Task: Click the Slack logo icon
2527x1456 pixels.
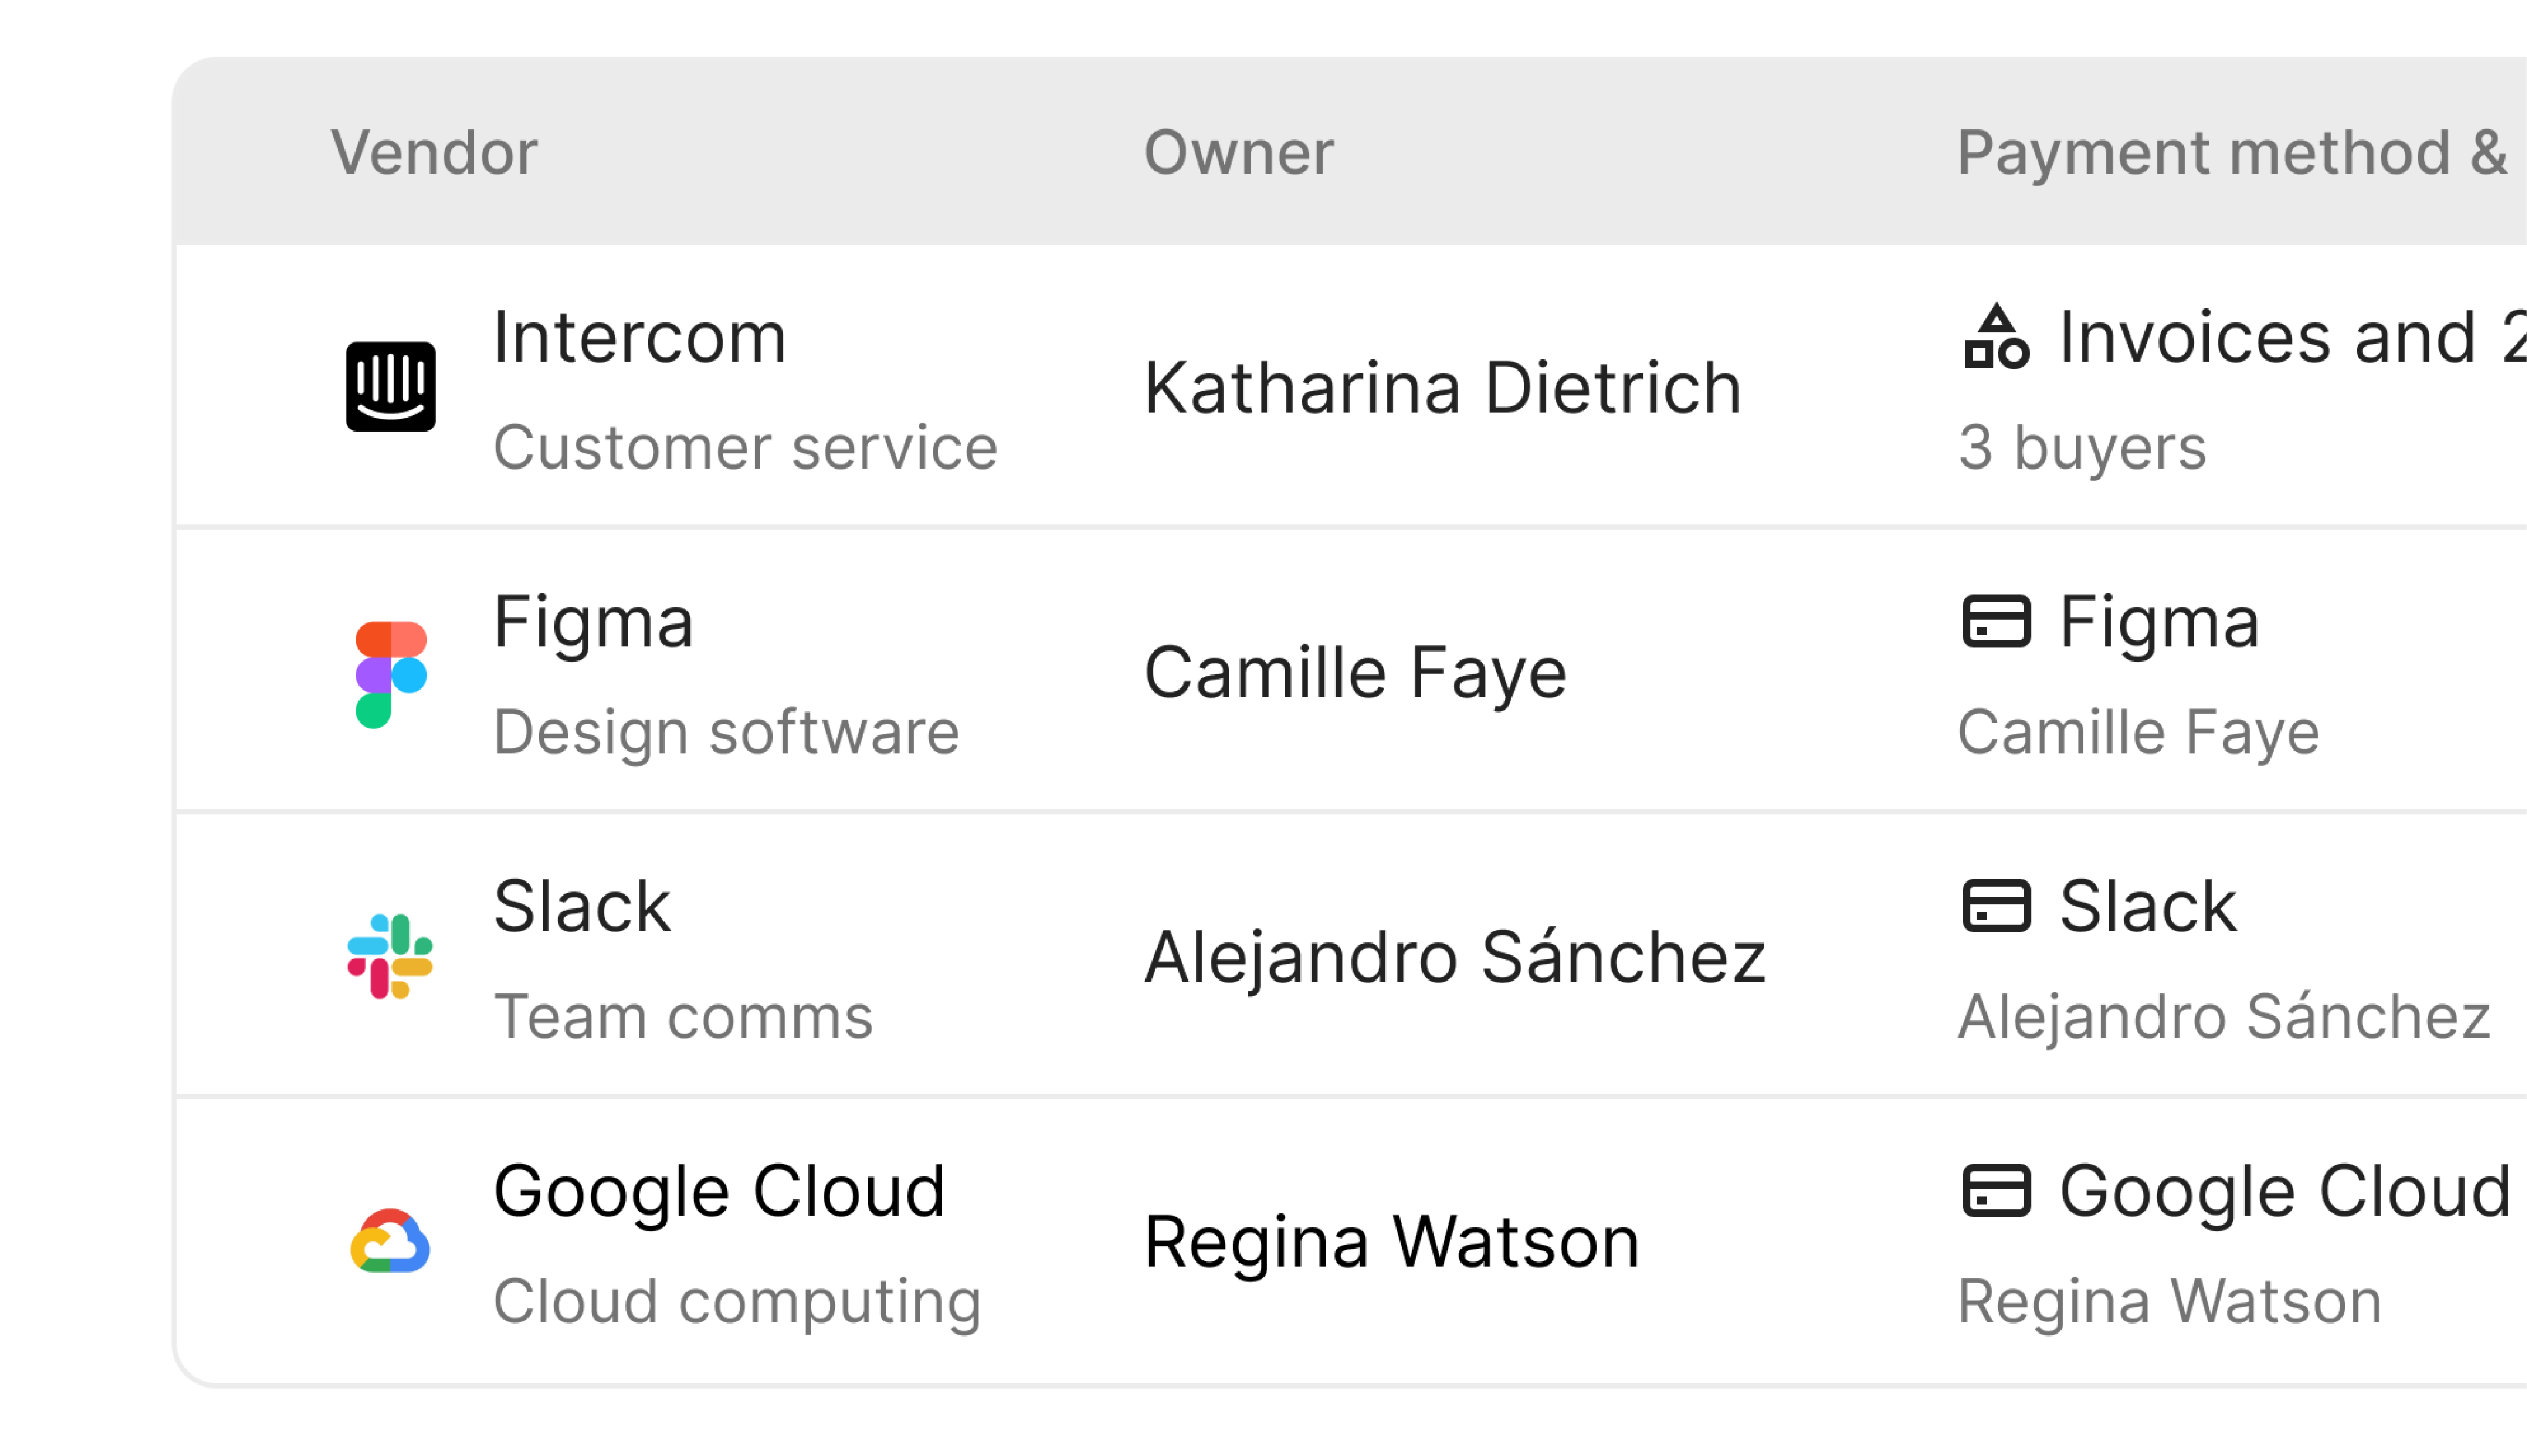Action: pyautogui.click(x=390, y=957)
